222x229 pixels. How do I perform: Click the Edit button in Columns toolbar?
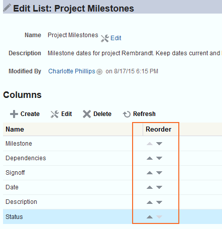(61, 114)
